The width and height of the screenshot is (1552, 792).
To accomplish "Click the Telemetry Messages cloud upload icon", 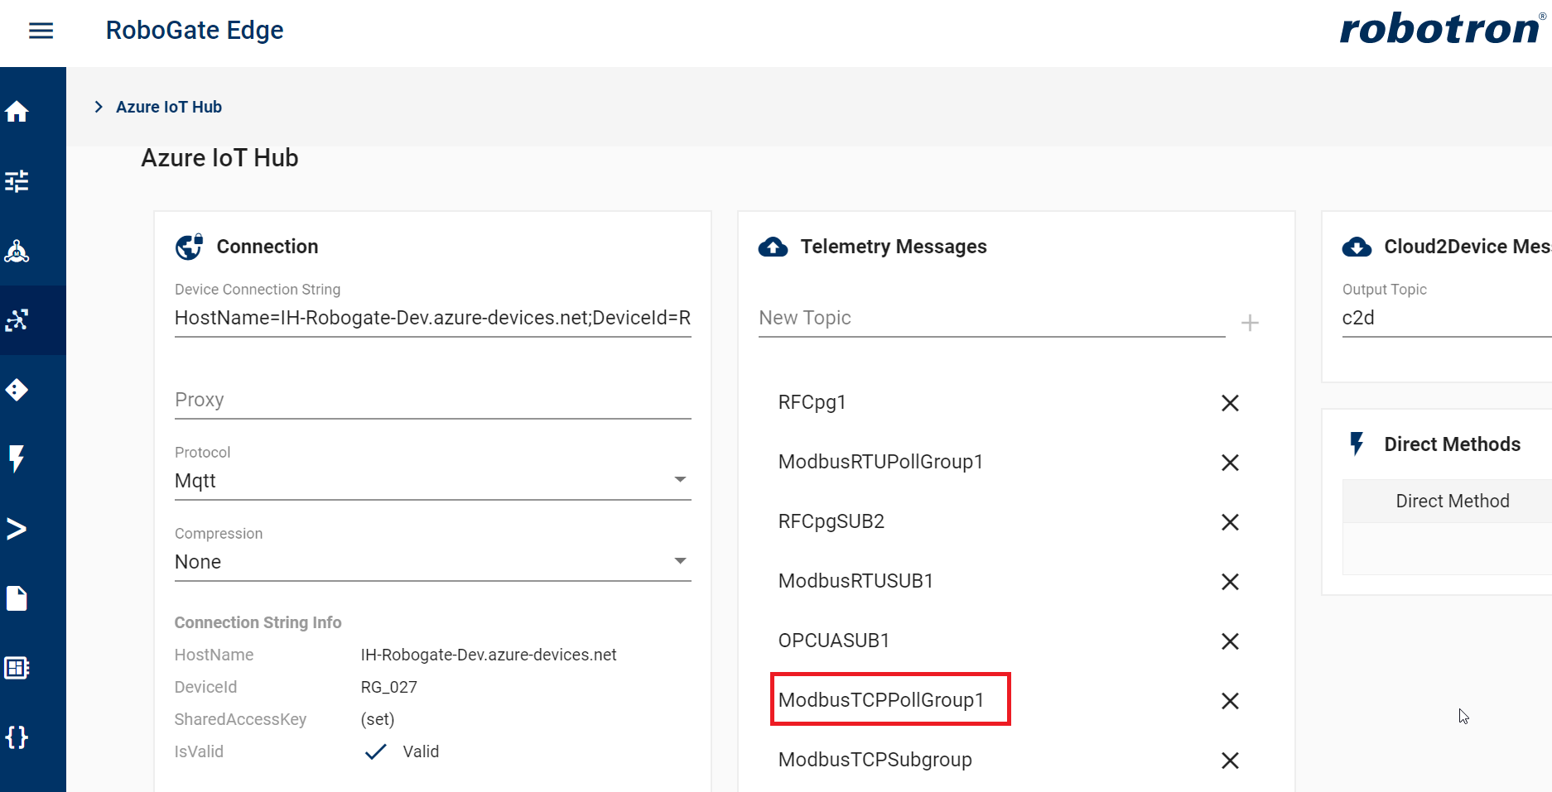I will (774, 247).
